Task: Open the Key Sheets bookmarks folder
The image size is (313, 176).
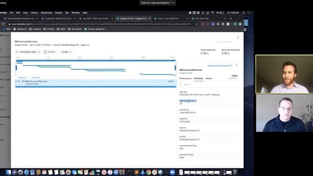Action: [x=75, y=29]
